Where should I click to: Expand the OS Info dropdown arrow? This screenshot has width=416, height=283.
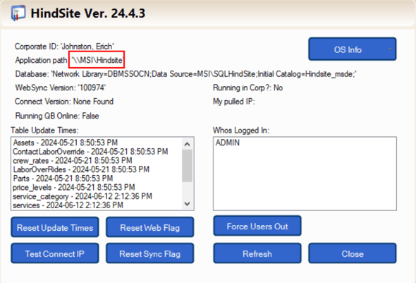390,49
